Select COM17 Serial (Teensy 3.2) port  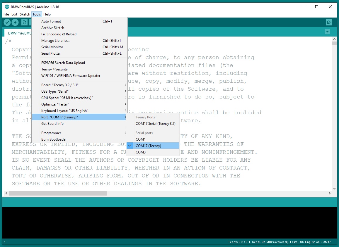(x=155, y=123)
